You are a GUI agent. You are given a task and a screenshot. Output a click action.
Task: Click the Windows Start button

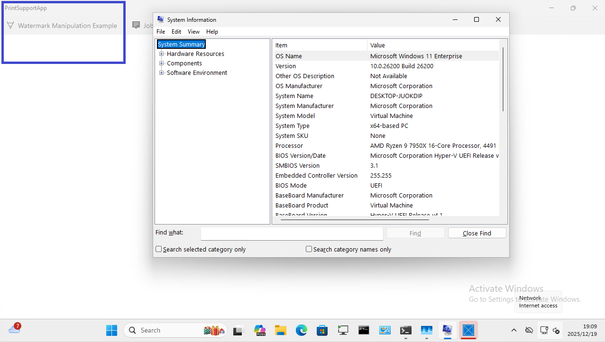pyautogui.click(x=112, y=330)
